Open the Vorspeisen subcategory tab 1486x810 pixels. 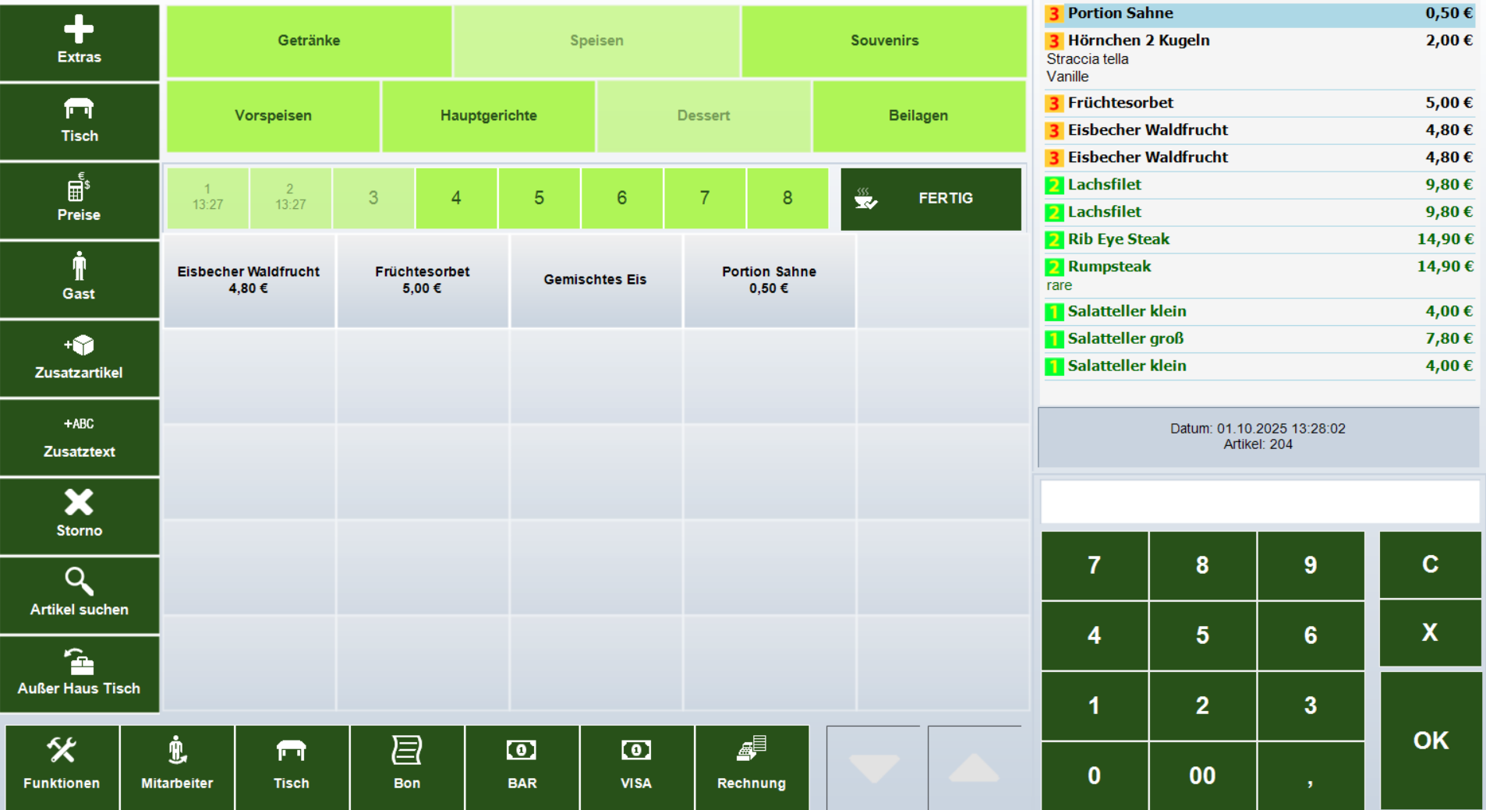coord(273,115)
